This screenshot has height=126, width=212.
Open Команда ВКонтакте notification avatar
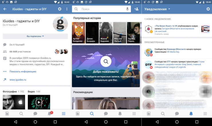coord(149,52)
